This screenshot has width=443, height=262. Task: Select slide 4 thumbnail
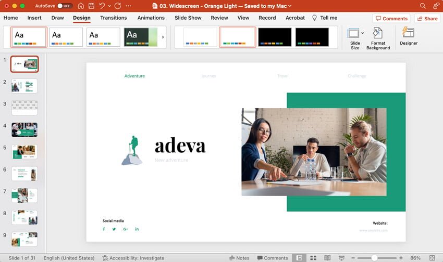click(24, 129)
